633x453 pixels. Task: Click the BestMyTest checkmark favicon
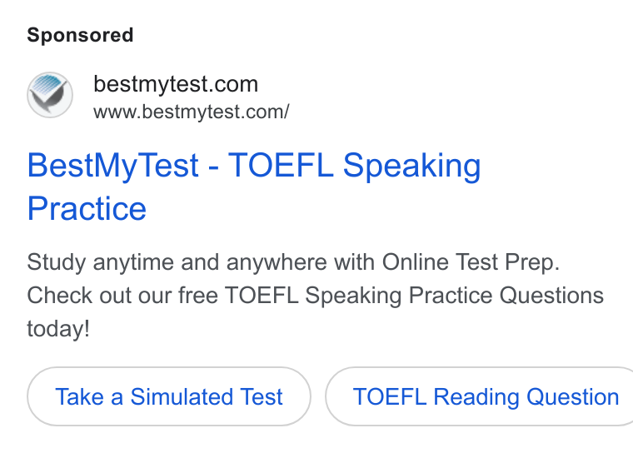[50, 95]
